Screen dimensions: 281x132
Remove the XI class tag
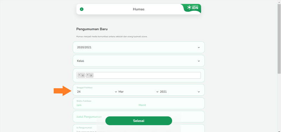point(79,75)
